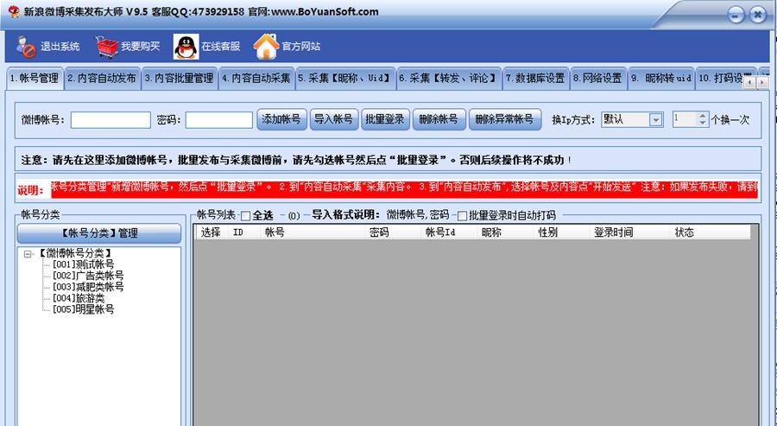Decrease the IP switch count spinner
Image resolution: width=777 pixels, height=426 pixels.
[704, 123]
